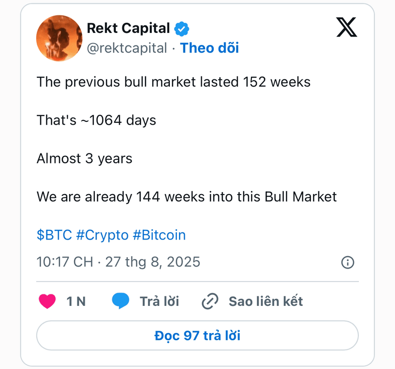Open Rekt Capital profile avatar
395x369 pixels.
pyautogui.click(x=59, y=38)
